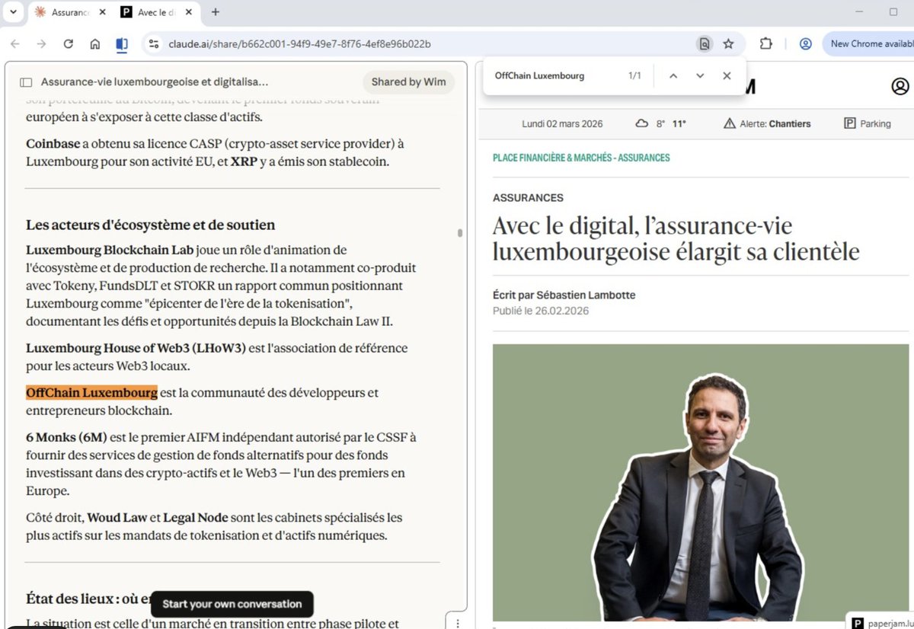Click the Start your own conversation button
This screenshot has width=914, height=629.
coord(232,604)
